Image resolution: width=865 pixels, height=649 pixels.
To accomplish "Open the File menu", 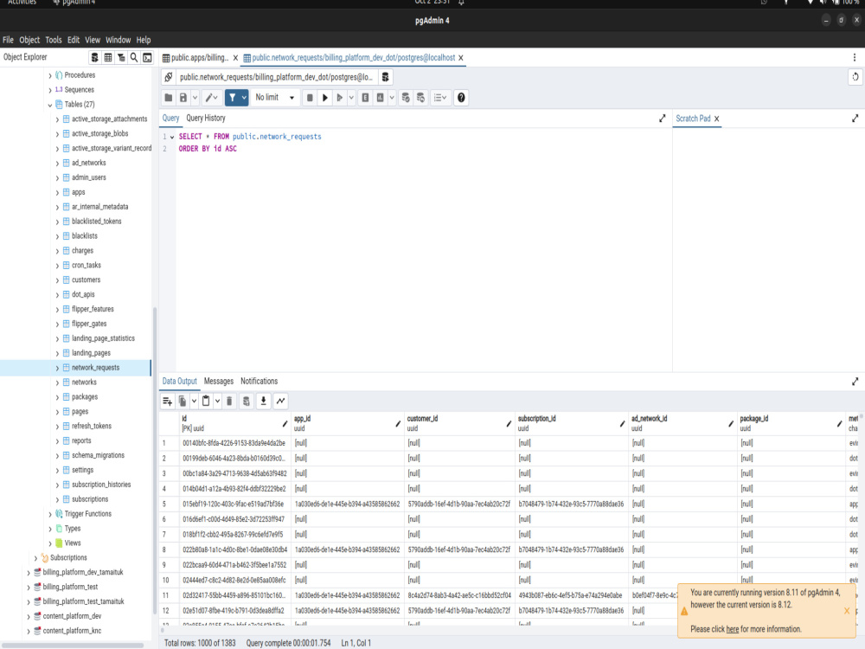I will tap(8, 40).
